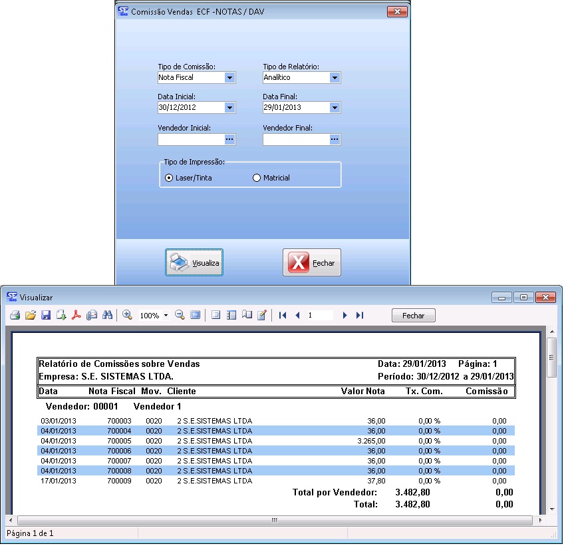Click Fechar button in Visualizar toolbar
The image size is (564, 546).
coord(413,316)
